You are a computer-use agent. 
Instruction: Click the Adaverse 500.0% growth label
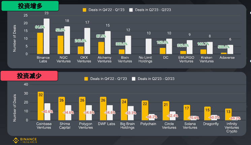pyautogui.click(x=224, y=47)
